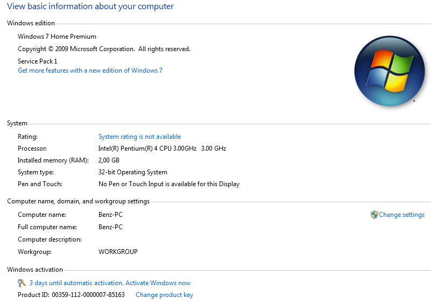Viewport: 431px width, 304px height.
Task: Select the Benz-PC value beside Full computer name
Action: (x=110, y=227)
